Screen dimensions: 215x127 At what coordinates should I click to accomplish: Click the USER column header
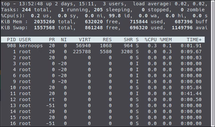pos(25,40)
